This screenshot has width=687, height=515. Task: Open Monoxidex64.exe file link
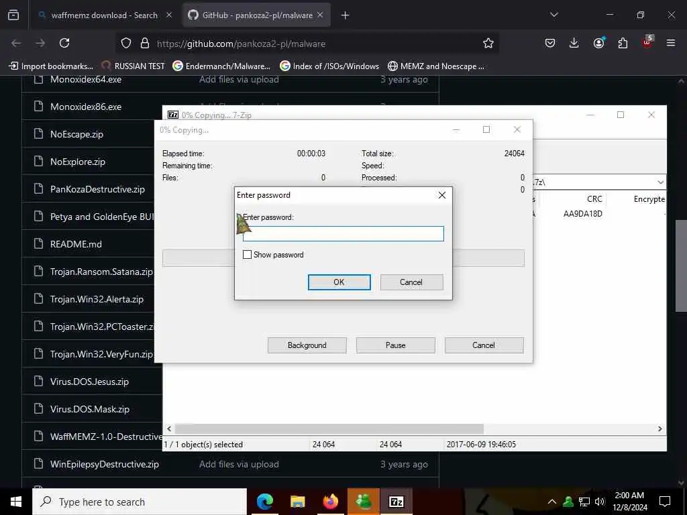(86, 79)
